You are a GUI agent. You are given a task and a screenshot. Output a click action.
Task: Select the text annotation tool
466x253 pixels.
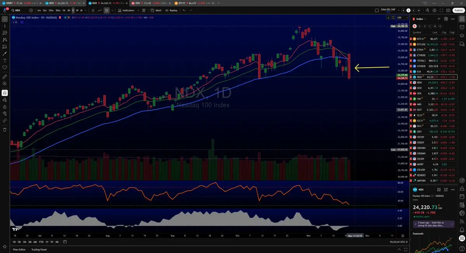point(5,60)
